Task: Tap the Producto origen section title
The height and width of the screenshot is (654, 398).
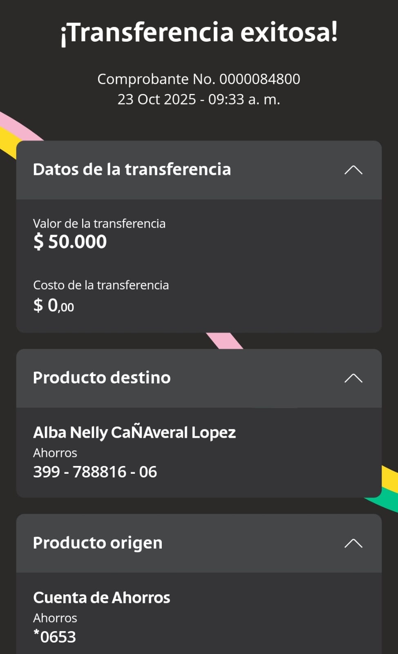Action: (x=98, y=543)
